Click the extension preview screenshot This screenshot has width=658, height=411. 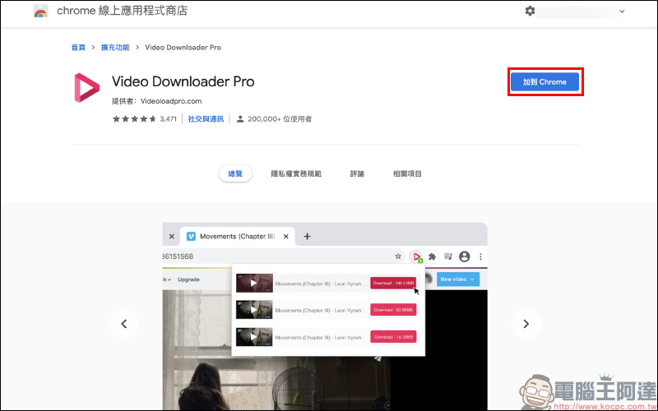(x=325, y=316)
